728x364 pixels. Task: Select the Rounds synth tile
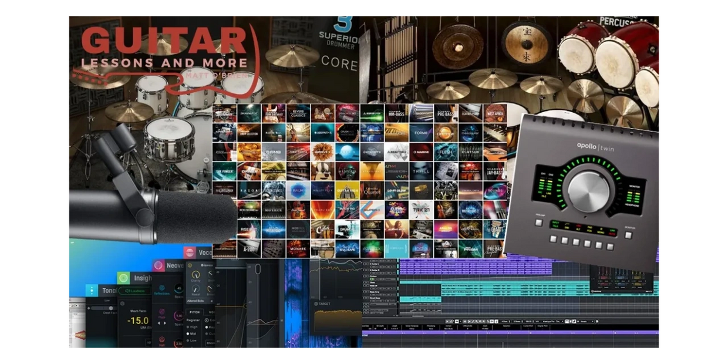coord(495,190)
